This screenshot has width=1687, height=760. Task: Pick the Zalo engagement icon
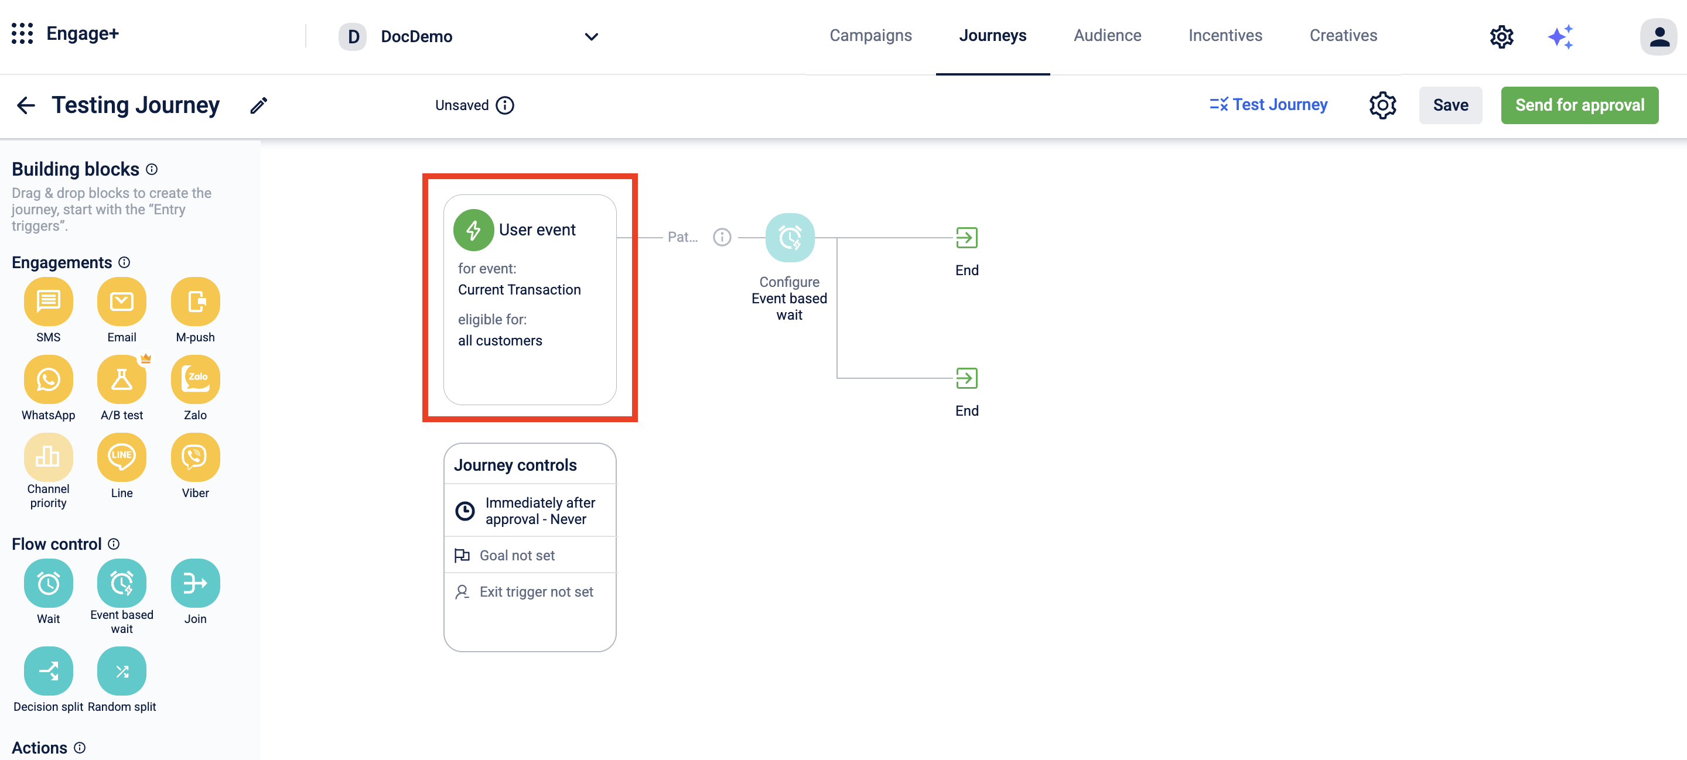195,379
